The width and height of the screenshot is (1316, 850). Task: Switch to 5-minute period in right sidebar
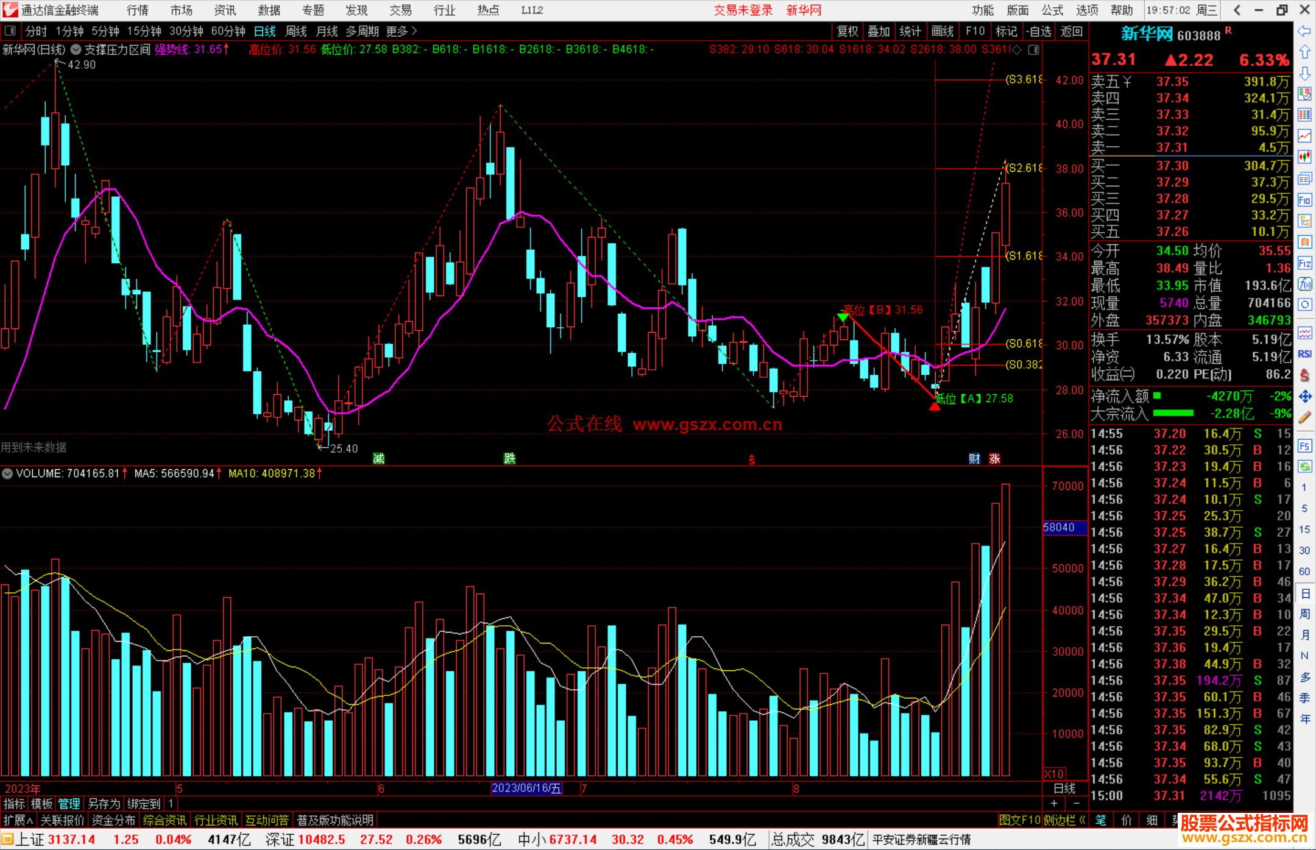pos(1304,508)
